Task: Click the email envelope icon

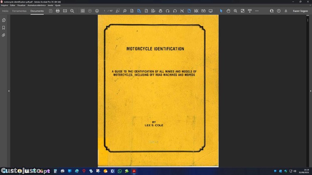Action: click(65, 11)
